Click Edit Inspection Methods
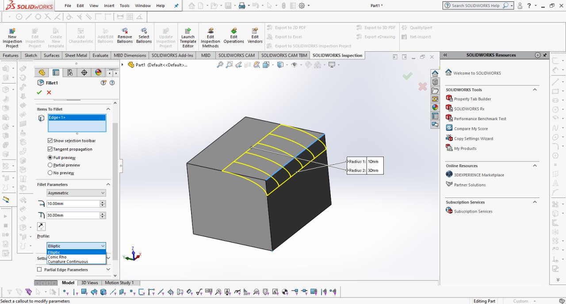This screenshot has width=566, height=304. [210, 38]
